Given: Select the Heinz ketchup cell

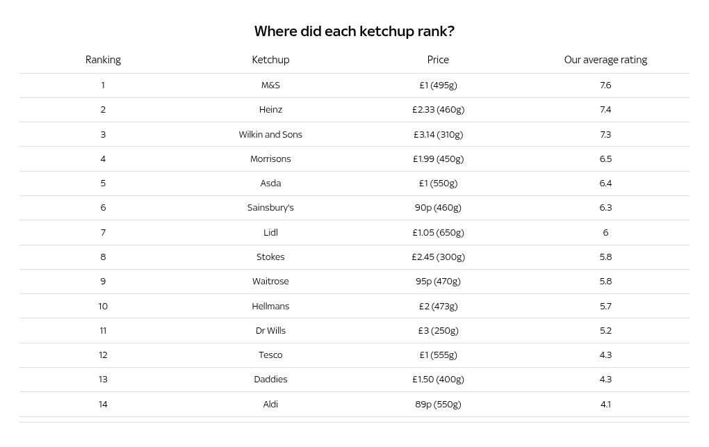Looking at the screenshot, I should click(270, 109).
